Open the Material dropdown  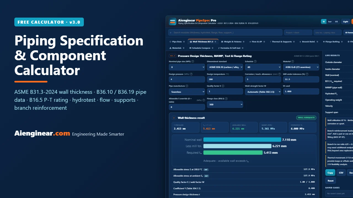[x=301, y=67]
